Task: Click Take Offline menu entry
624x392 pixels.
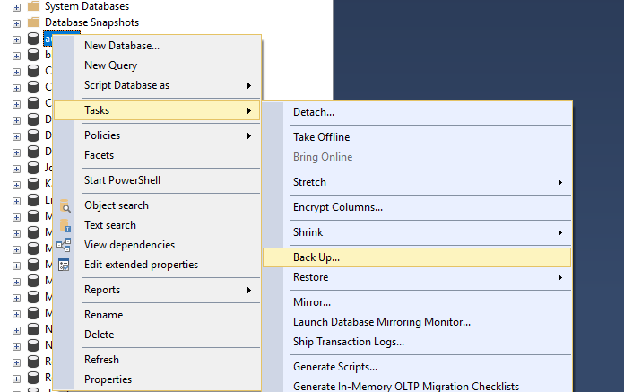Action: point(321,137)
